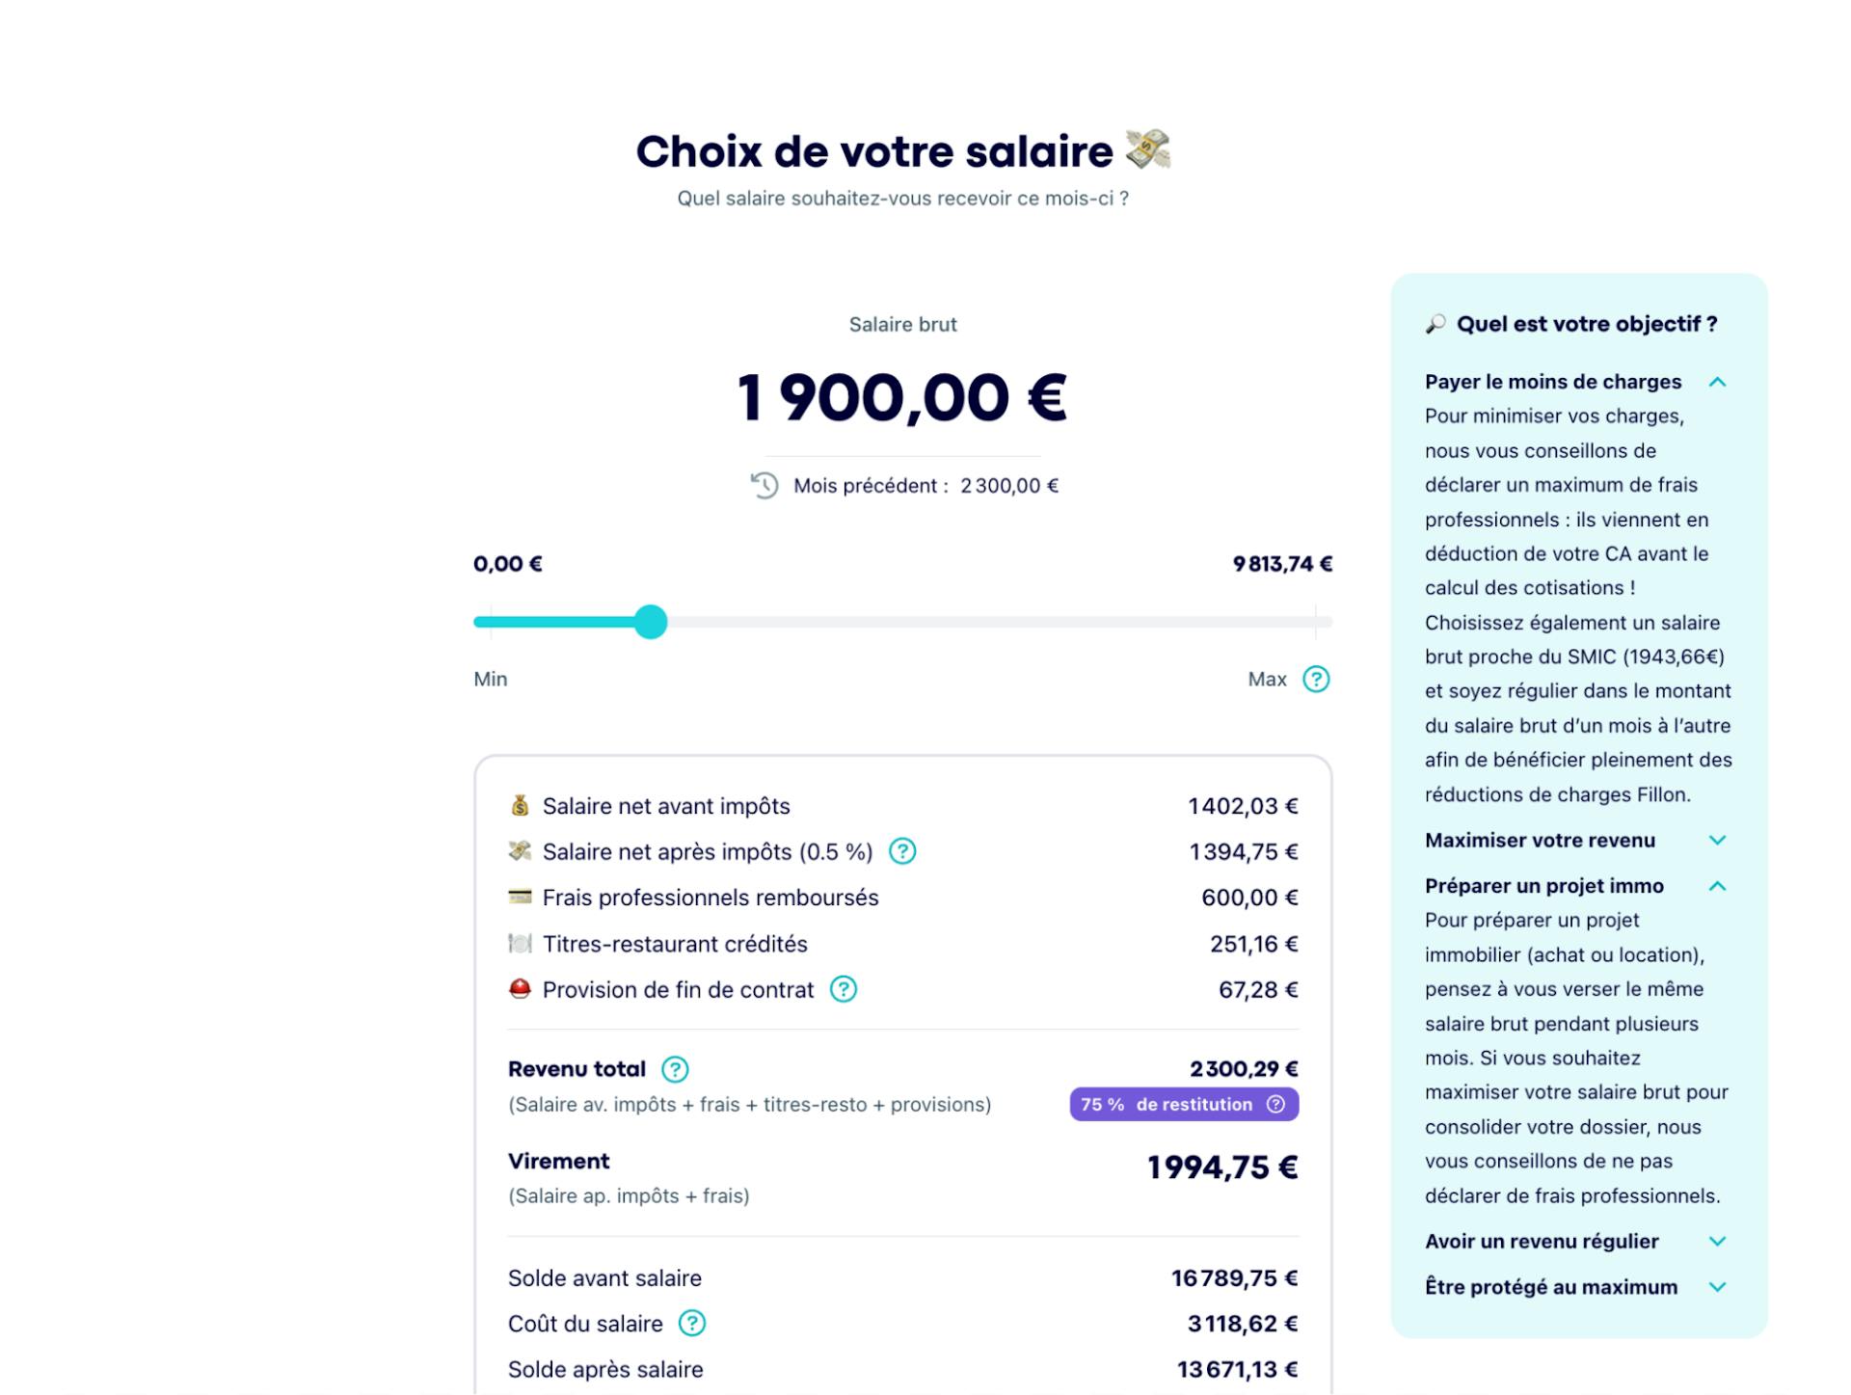The image size is (1851, 1395).
Task: Collapse Payer le moins de charges section
Action: (1717, 382)
